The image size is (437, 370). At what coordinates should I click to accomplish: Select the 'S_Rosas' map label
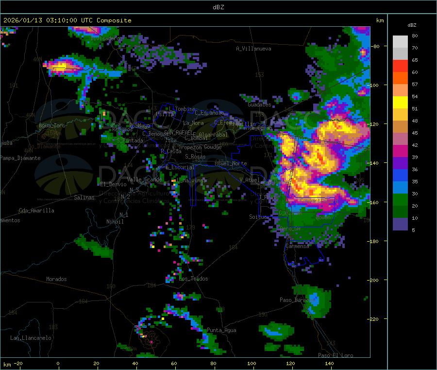(x=195, y=157)
